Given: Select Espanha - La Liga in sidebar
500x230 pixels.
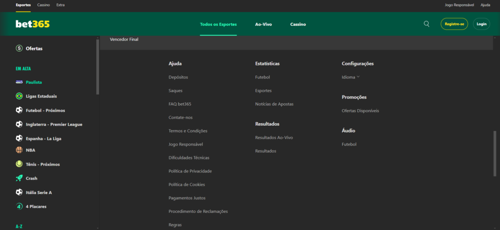Looking at the screenshot, I should tap(43, 138).
